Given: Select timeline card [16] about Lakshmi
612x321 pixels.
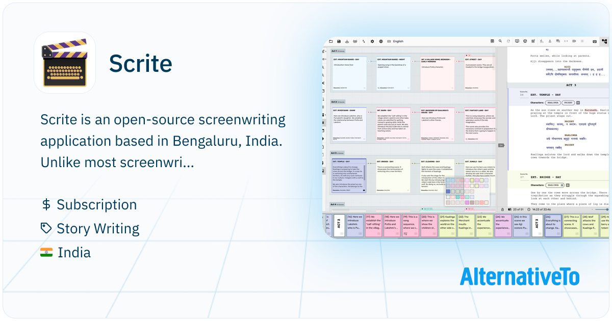Looking at the screenshot, I should click(x=355, y=226).
